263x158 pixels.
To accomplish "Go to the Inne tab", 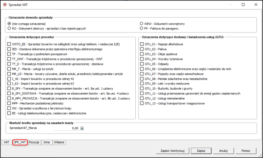I will pyautogui.click(x=47, y=142).
